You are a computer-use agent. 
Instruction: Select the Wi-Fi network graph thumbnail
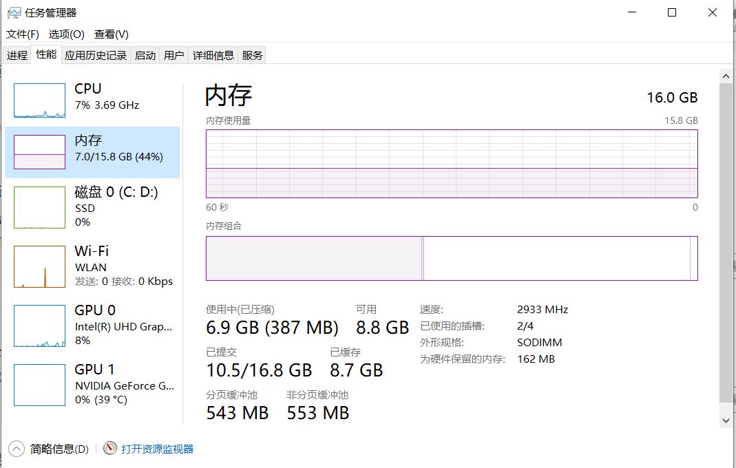39,266
